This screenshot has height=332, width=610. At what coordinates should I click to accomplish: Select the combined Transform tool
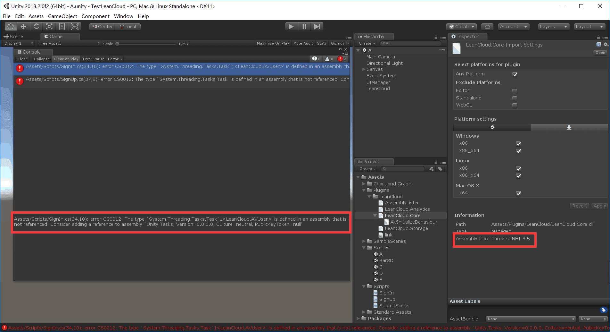click(75, 27)
